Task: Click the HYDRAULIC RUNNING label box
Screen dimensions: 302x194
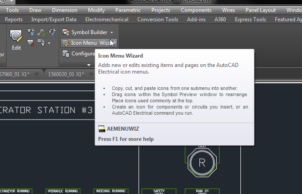Action: coord(63,191)
